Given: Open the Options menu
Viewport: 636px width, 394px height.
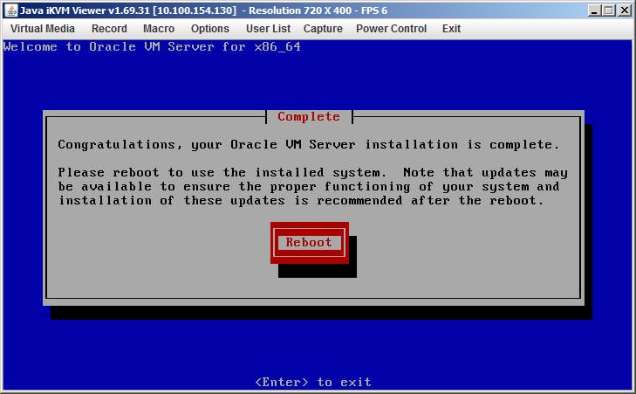Looking at the screenshot, I should point(210,29).
